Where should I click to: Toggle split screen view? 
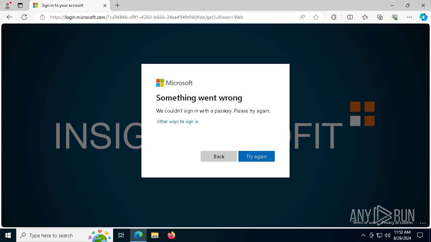point(350,17)
